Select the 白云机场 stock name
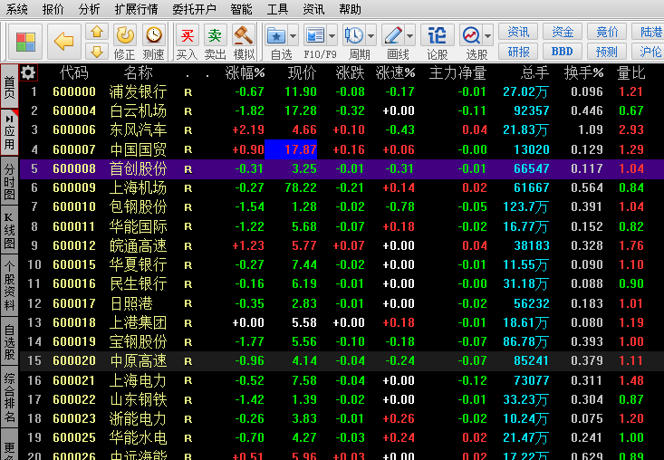The image size is (664, 460). pyautogui.click(x=138, y=110)
